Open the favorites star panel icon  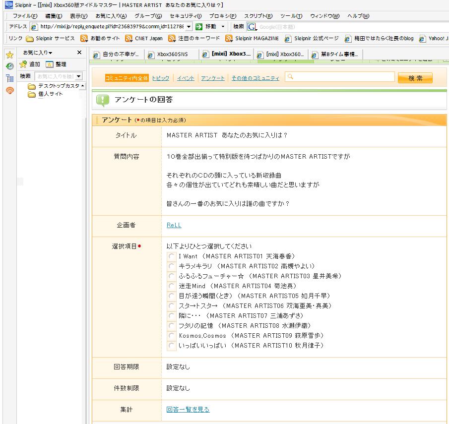(x=10, y=55)
